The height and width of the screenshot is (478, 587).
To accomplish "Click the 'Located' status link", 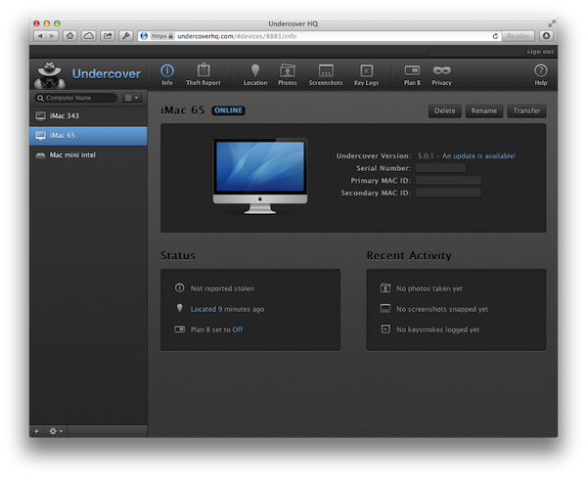I will (203, 309).
